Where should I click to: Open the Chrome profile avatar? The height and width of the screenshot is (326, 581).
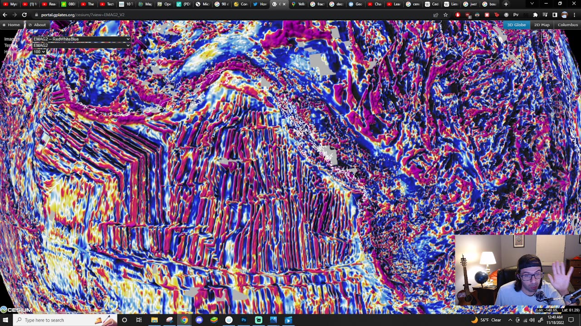click(x=565, y=14)
